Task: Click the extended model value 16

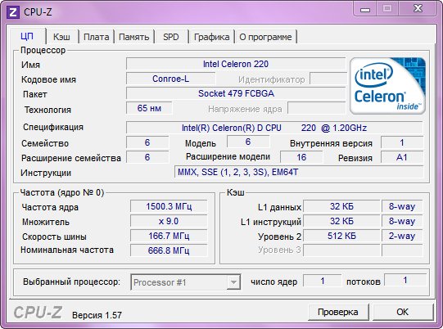Action: click(x=301, y=157)
